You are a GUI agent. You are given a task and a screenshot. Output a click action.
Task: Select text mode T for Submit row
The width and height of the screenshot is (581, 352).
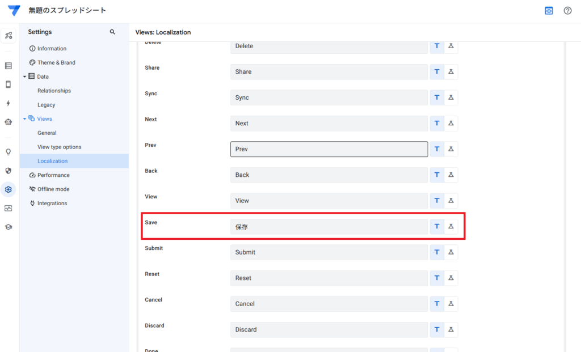[x=437, y=252]
